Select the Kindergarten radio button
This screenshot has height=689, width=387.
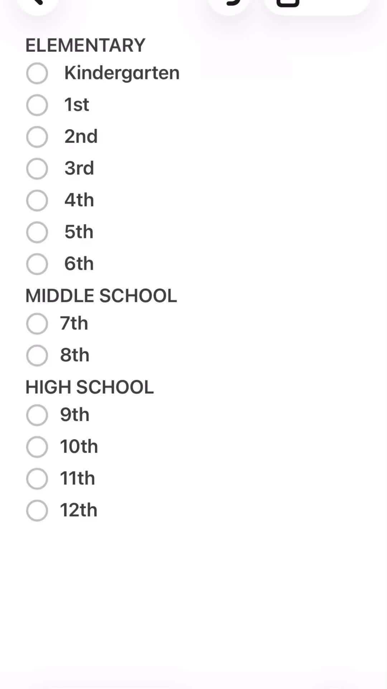coord(37,73)
